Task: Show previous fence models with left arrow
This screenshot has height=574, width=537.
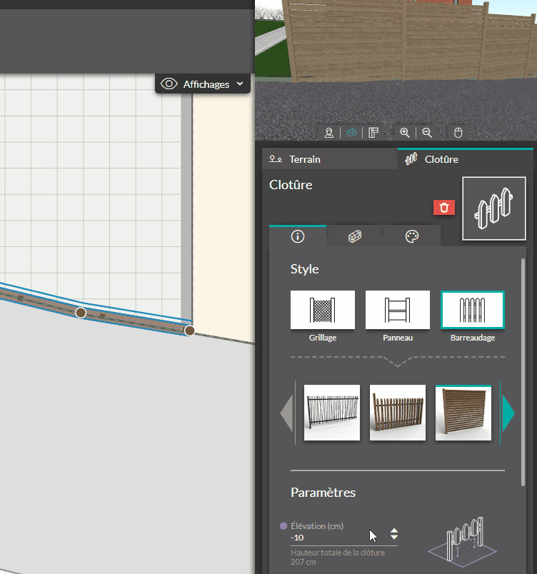Action: (286, 413)
